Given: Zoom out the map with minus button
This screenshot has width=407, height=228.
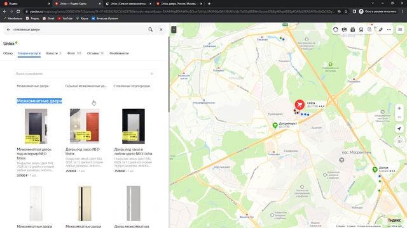Looking at the screenshot, I should tap(399, 117).
